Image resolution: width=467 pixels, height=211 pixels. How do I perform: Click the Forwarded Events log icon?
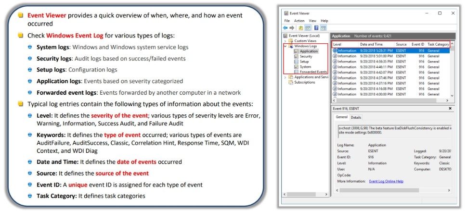pyautogui.click(x=297, y=72)
